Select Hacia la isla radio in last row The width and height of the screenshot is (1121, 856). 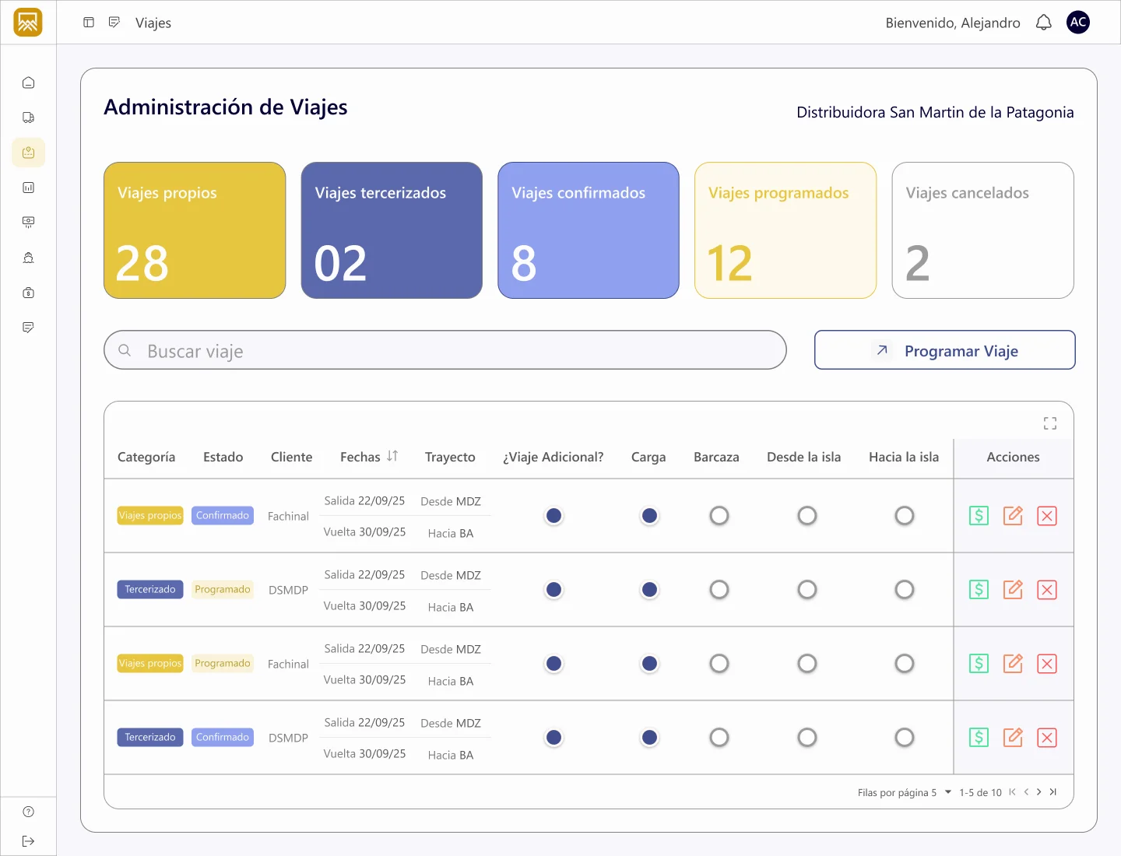coord(904,738)
